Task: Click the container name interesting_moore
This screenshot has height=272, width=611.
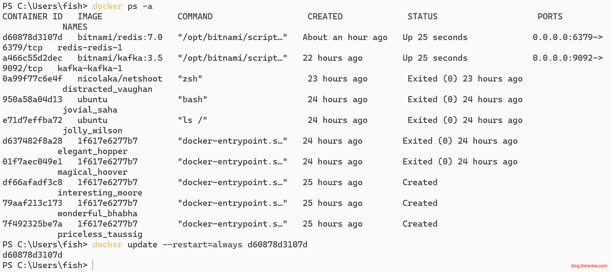Action: click(100, 193)
